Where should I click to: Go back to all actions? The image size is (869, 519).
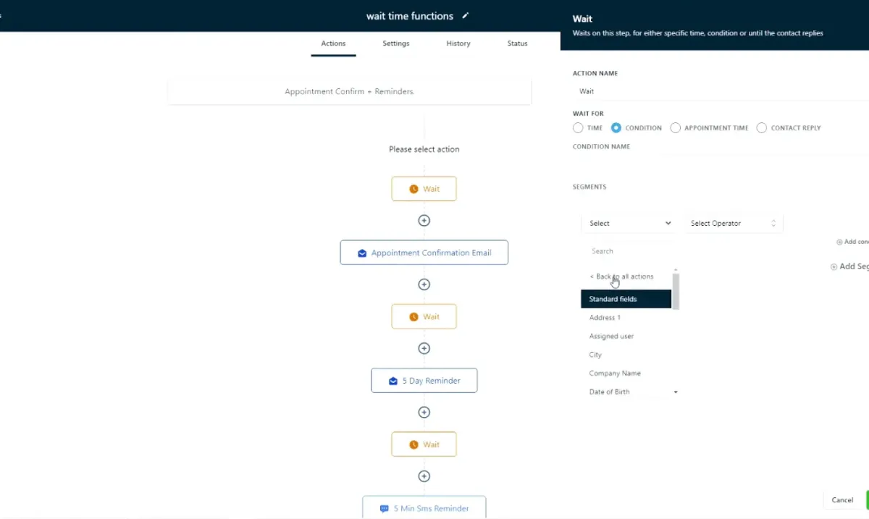(621, 277)
